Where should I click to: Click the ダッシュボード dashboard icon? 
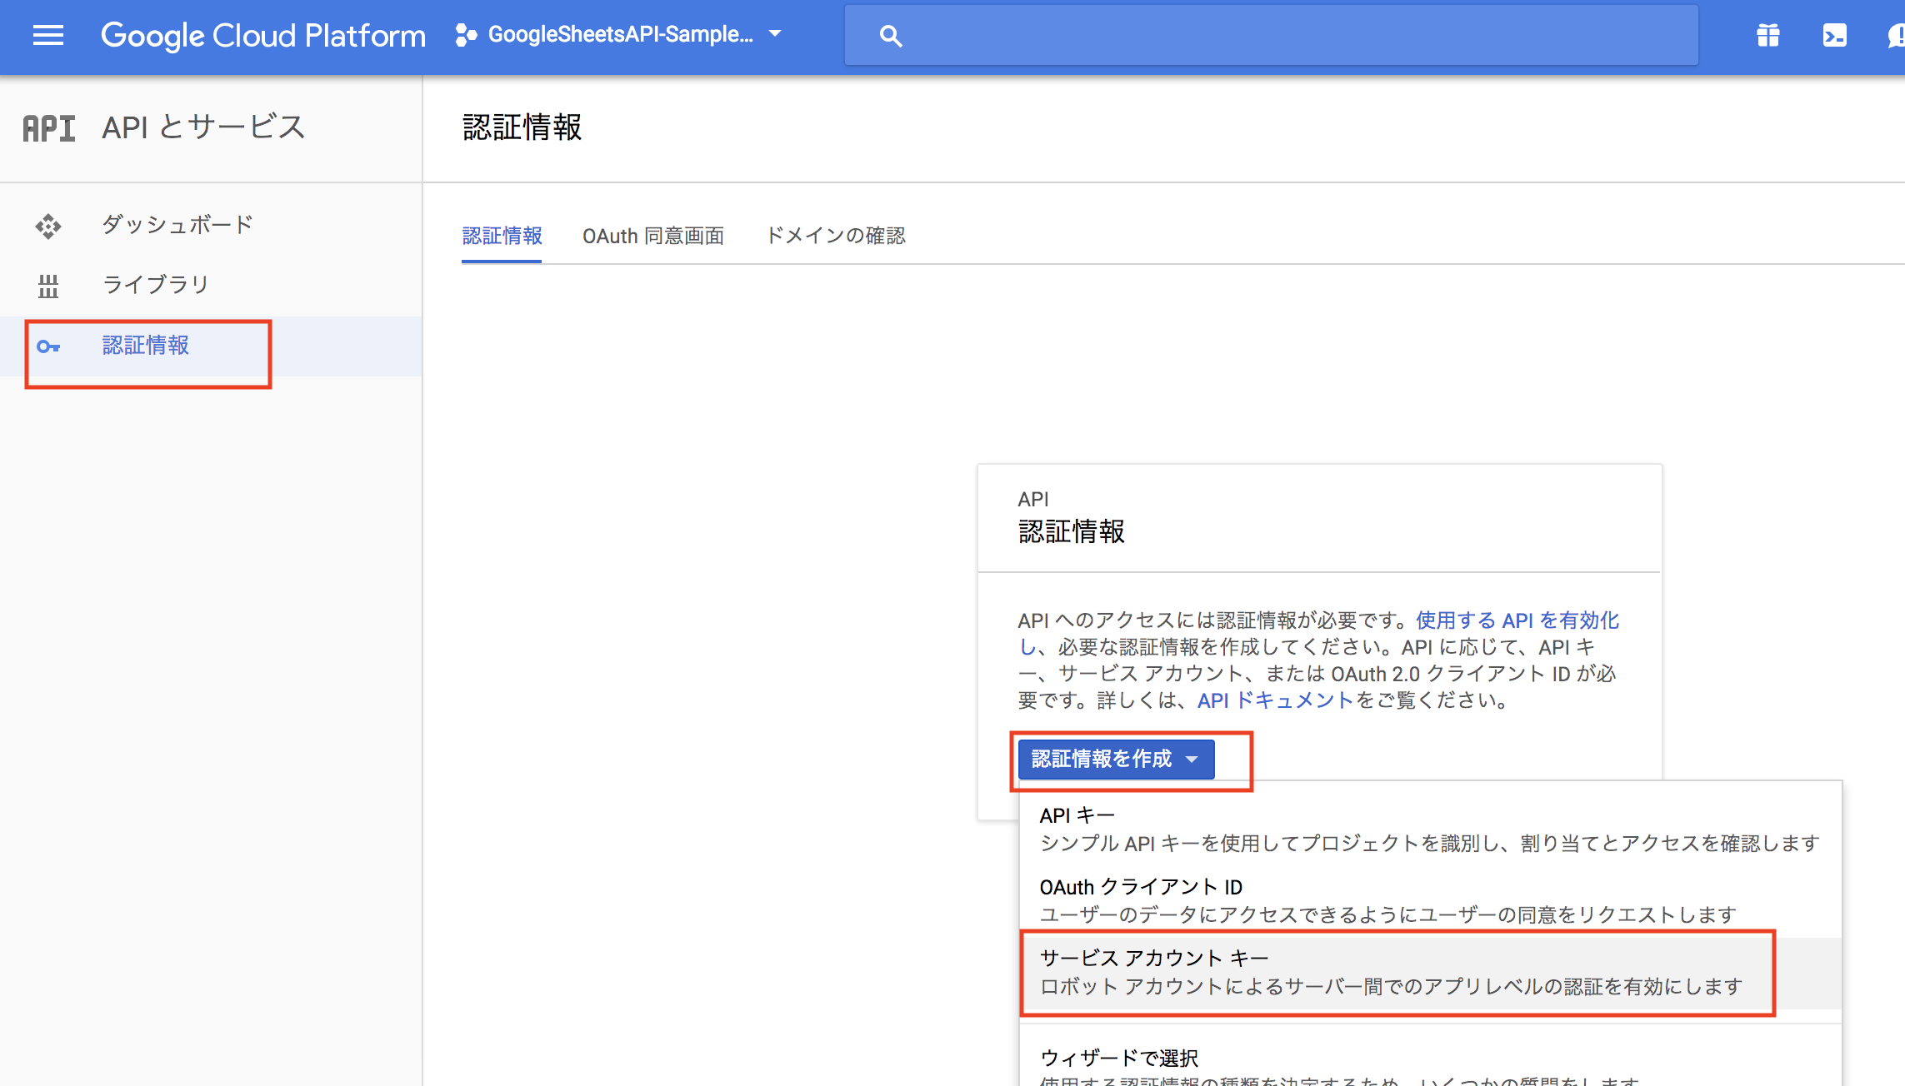click(48, 226)
